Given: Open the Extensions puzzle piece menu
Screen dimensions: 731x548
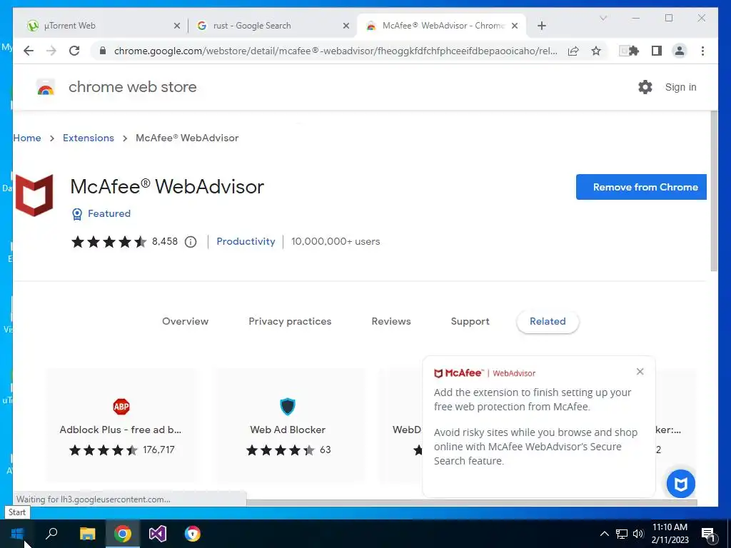Looking at the screenshot, I should [634, 51].
